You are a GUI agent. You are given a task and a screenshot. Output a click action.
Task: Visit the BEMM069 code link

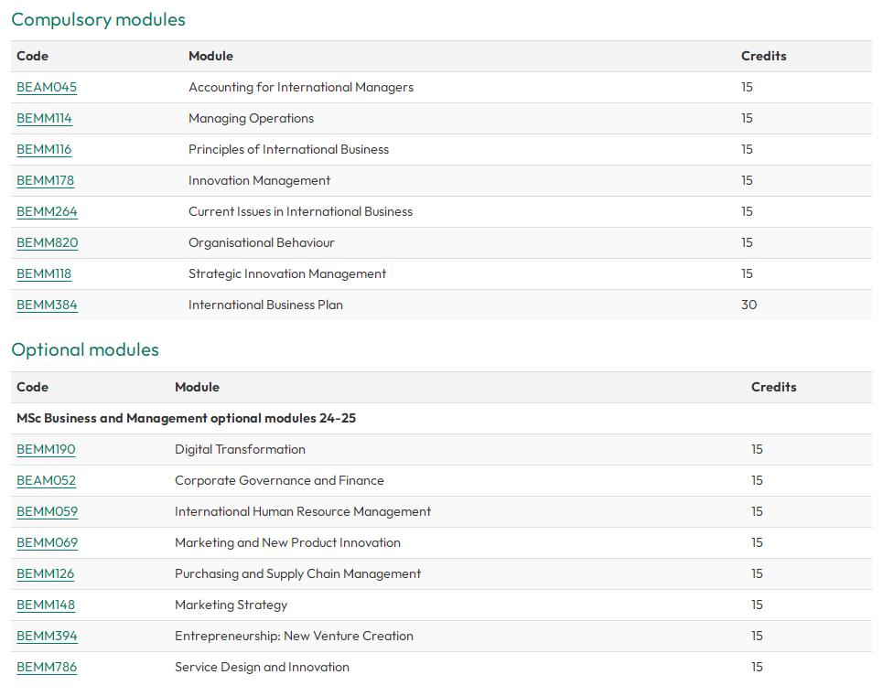(48, 542)
